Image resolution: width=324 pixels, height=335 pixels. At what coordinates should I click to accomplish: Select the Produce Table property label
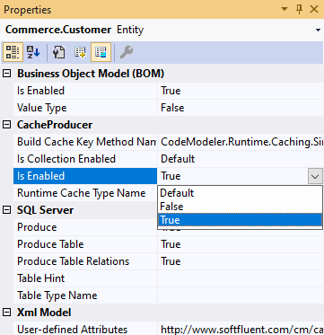point(85,244)
